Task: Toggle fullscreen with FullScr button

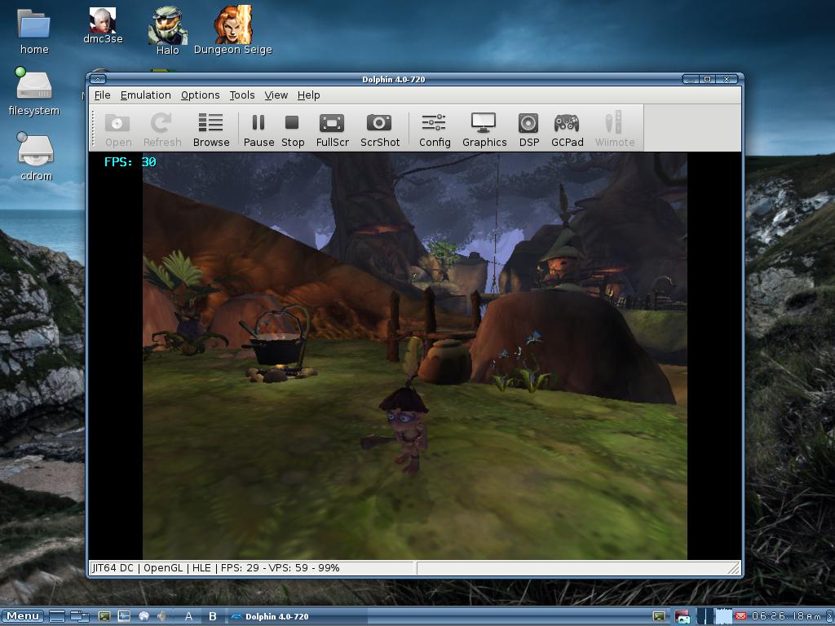Action: click(332, 129)
